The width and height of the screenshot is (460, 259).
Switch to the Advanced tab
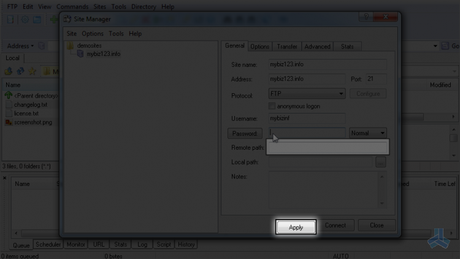pos(317,47)
